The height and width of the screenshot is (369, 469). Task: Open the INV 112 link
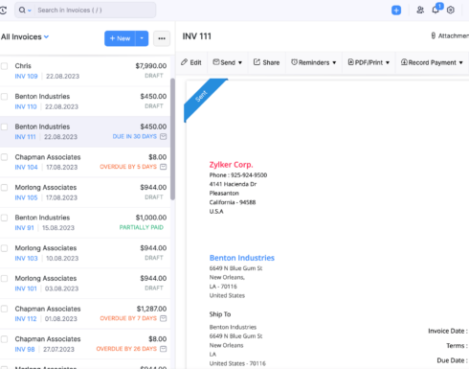26,319
